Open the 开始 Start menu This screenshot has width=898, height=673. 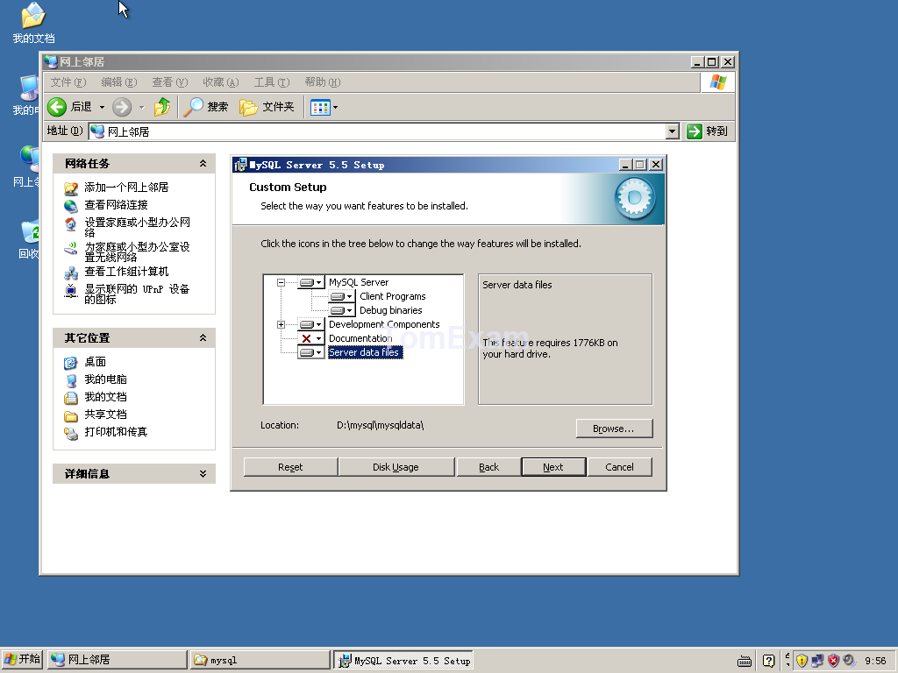(22, 660)
